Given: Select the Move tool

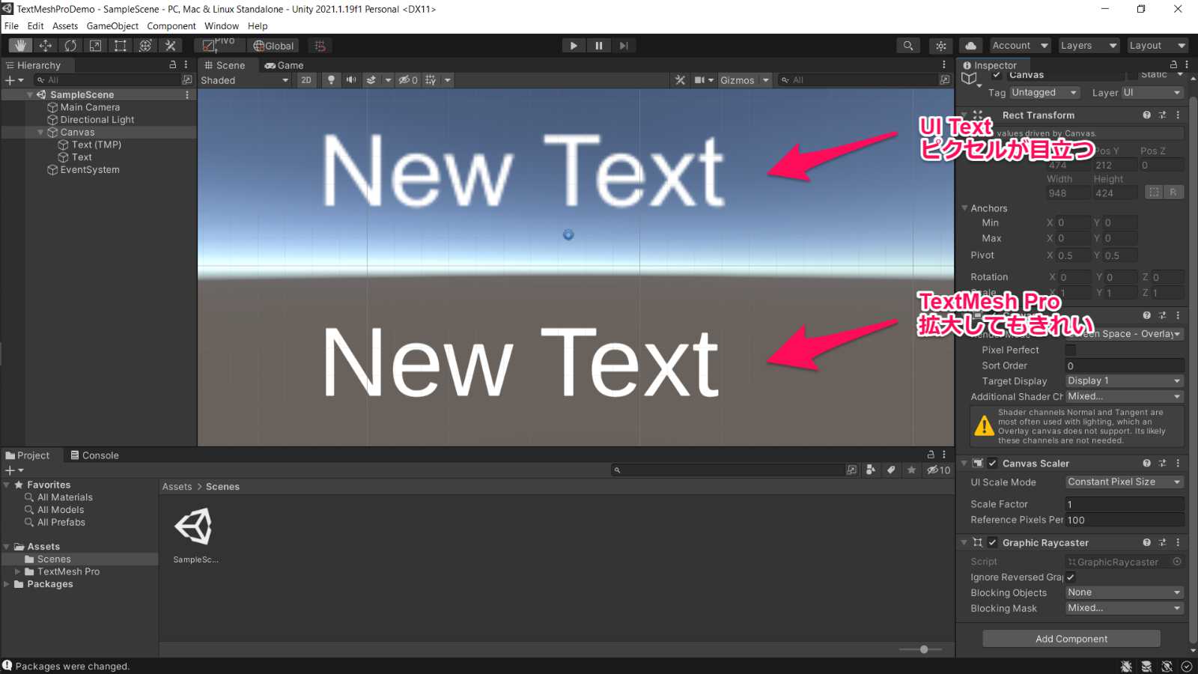Looking at the screenshot, I should pyautogui.click(x=45, y=46).
